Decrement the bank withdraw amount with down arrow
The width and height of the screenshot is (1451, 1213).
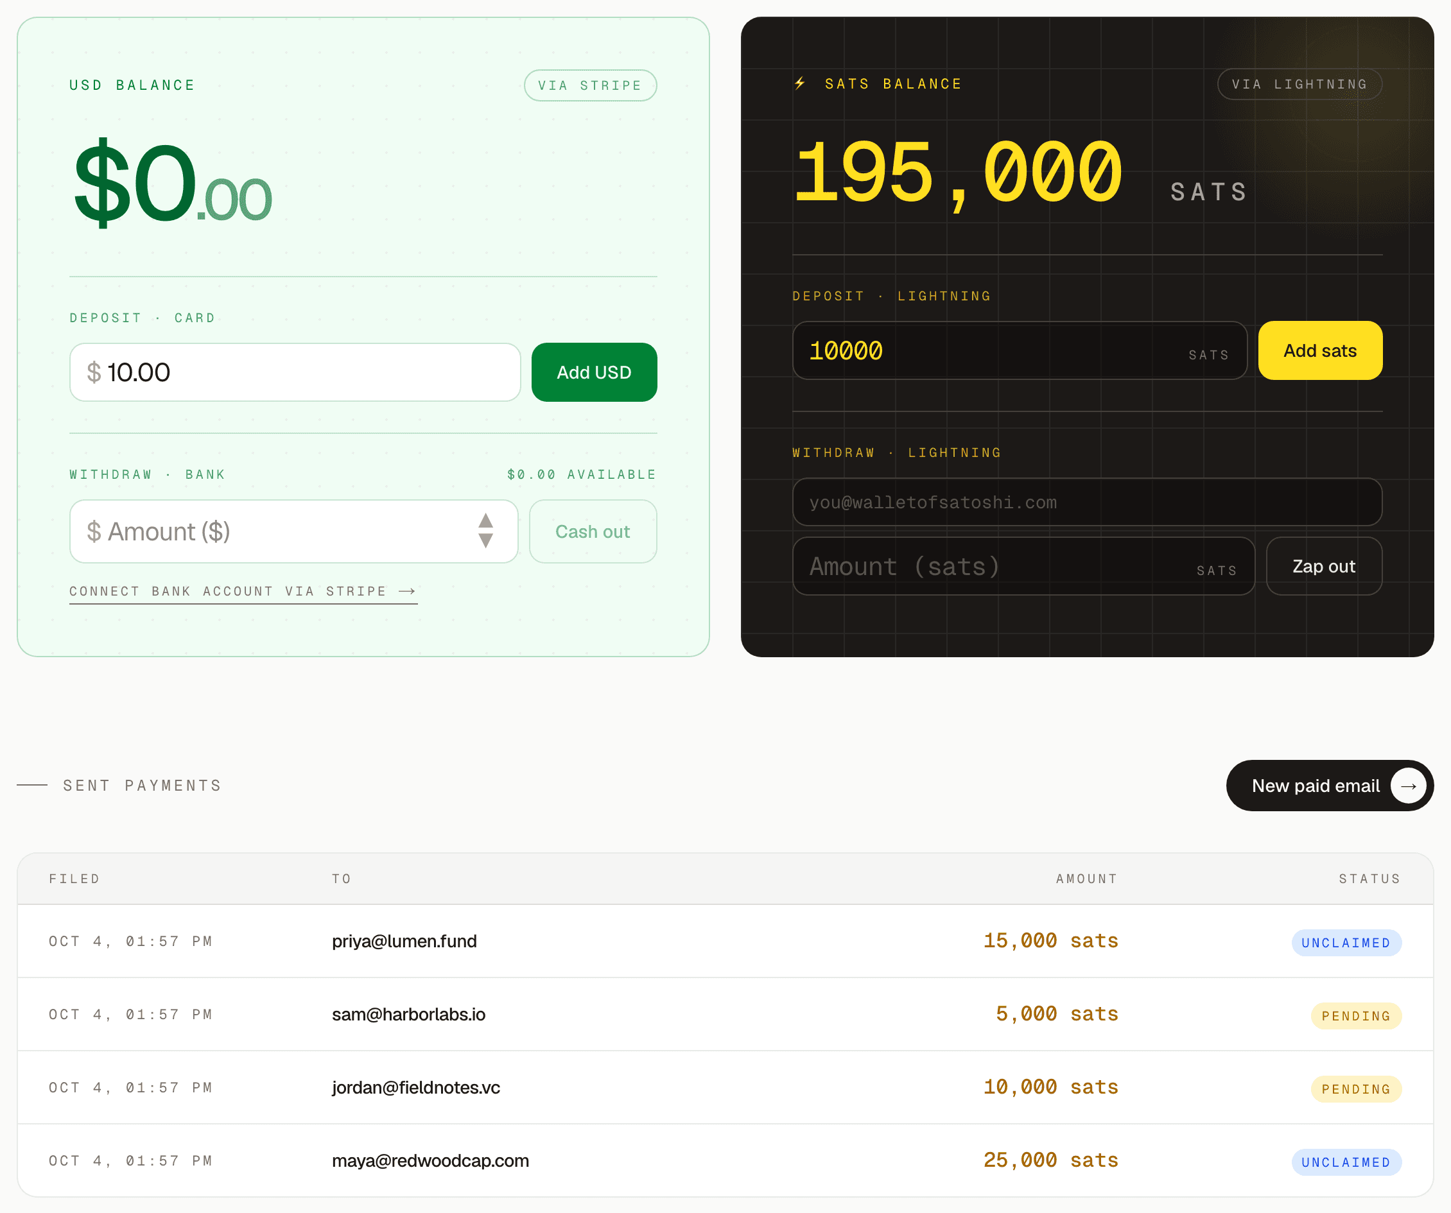(486, 541)
